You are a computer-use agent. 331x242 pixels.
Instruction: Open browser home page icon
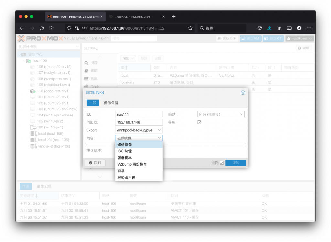click(x=51, y=28)
